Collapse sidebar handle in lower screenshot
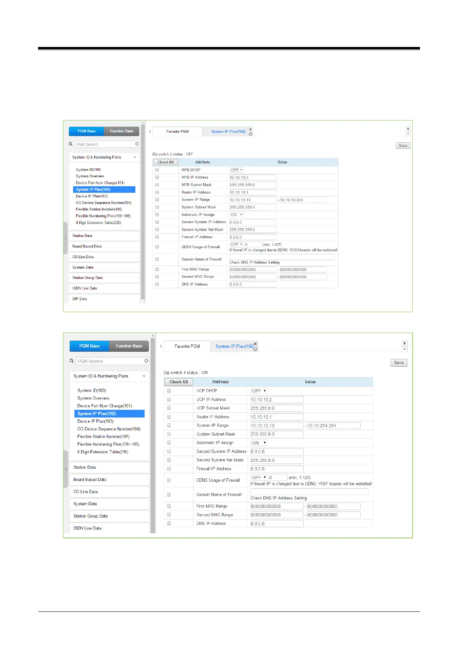The height and width of the screenshot is (648, 458). (x=66, y=469)
